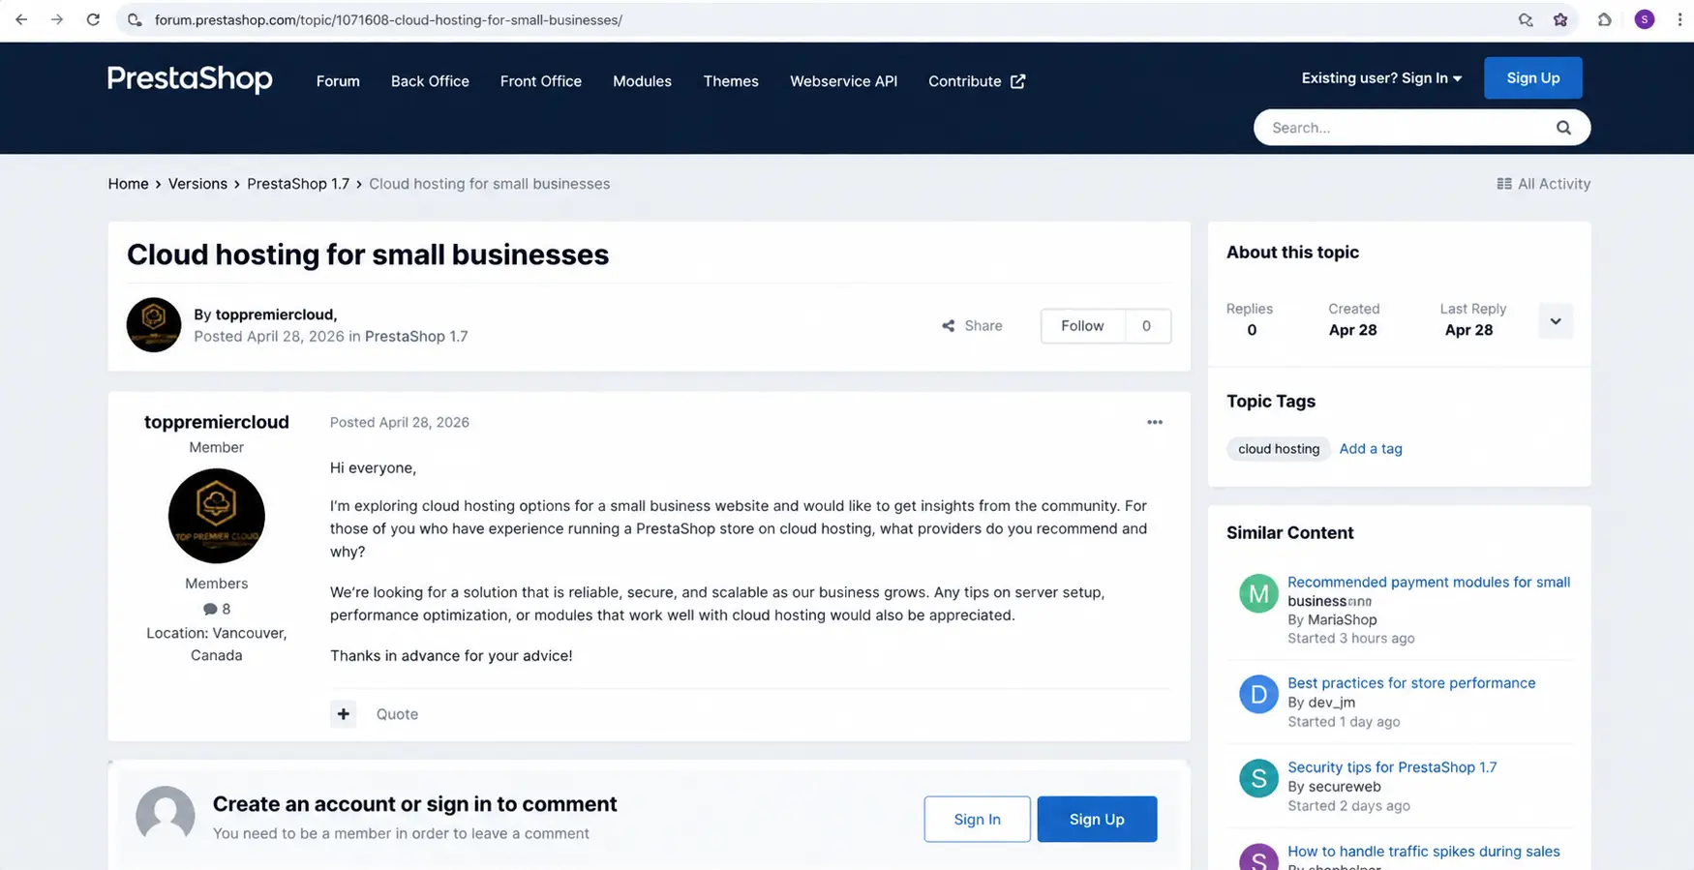Image resolution: width=1694 pixels, height=870 pixels.
Task: Click the zoom/search icon in address bar
Action: (x=1526, y=19)
